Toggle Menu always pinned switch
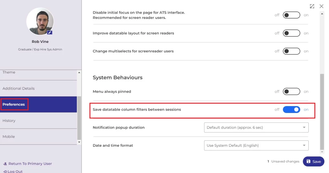 pos(291,92)
